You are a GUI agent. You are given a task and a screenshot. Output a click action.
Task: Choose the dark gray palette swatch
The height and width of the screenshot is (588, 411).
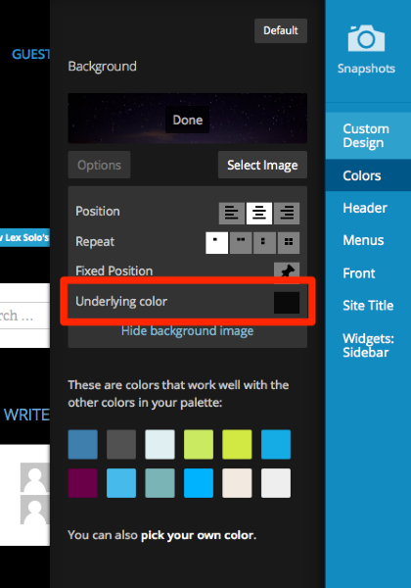[121, 444]
